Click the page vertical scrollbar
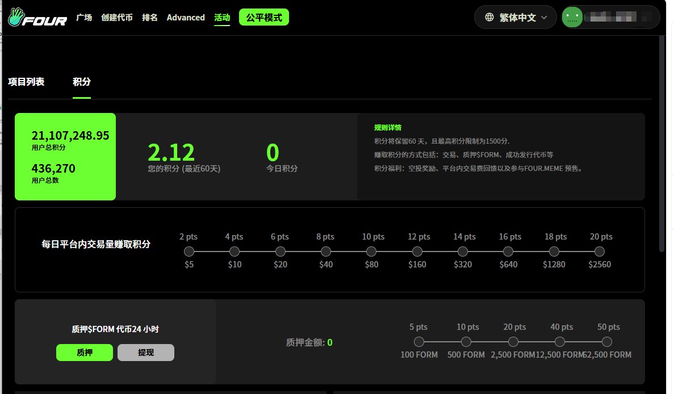 tap(662, 144)
